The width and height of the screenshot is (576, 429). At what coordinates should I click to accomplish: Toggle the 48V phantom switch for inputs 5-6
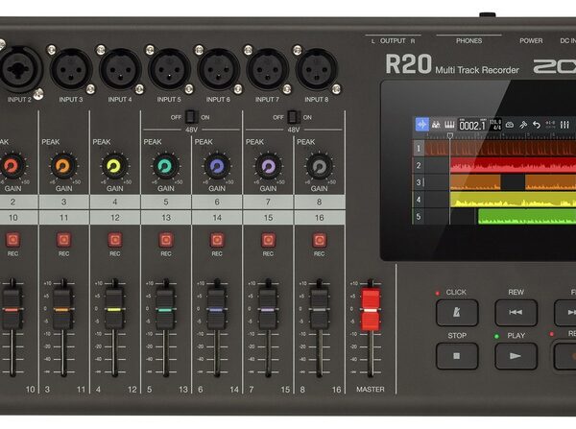pos(191,116)
